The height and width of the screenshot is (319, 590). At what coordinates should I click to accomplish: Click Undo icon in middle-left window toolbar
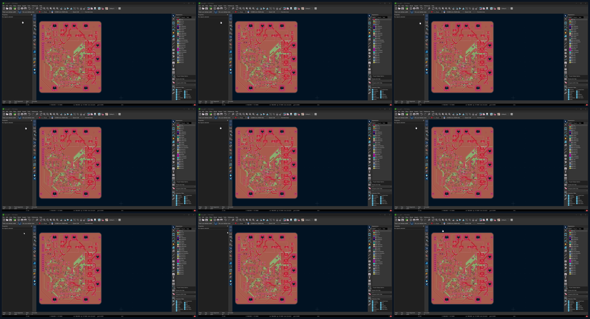[x=29, y=114]
